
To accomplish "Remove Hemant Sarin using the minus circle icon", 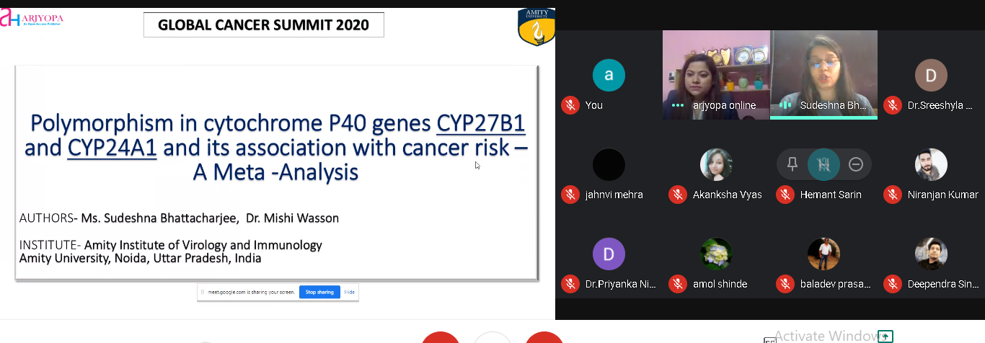I will [x=856, y=164].
